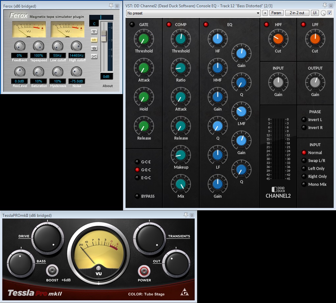Toggle the EQ section LED
Image resolution: width=336 pixels, height=303 pixels.
[206, 24]
